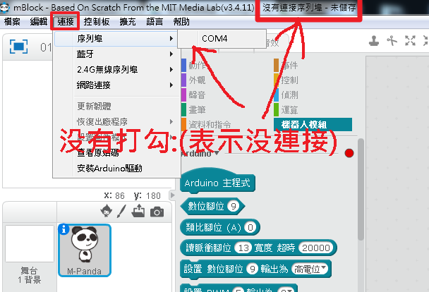Open the 運算 block category
Viewport: 429px width, 292px height.
286,110
